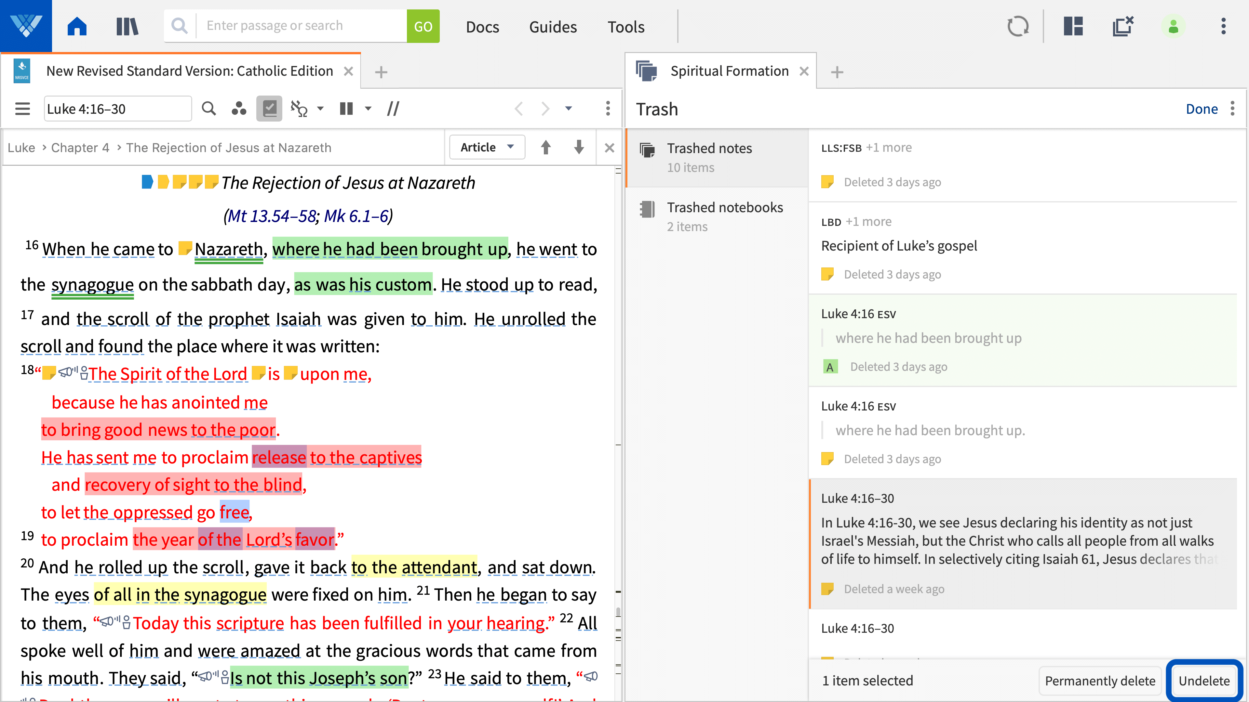1249x702 pixels.
Task: Go back in the Bible panel history
Action: coord(519,109)
